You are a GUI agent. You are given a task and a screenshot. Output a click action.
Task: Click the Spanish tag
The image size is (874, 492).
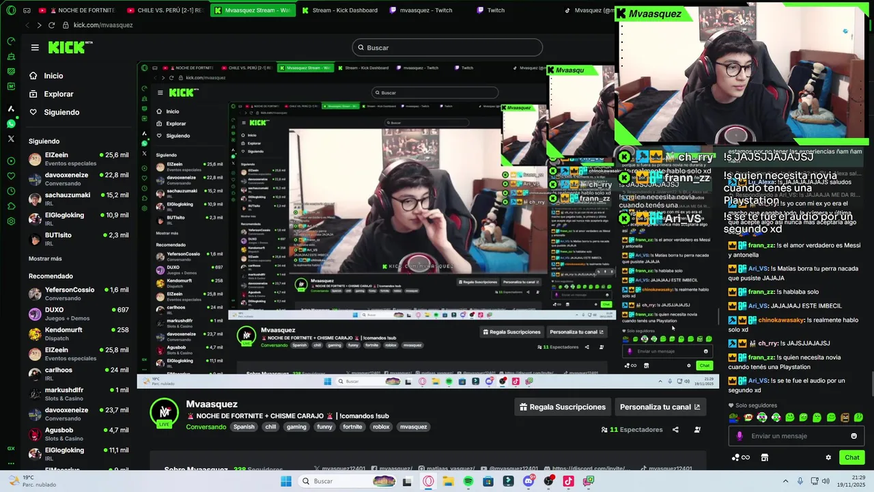pyautogui.click(x=244, y=426)
